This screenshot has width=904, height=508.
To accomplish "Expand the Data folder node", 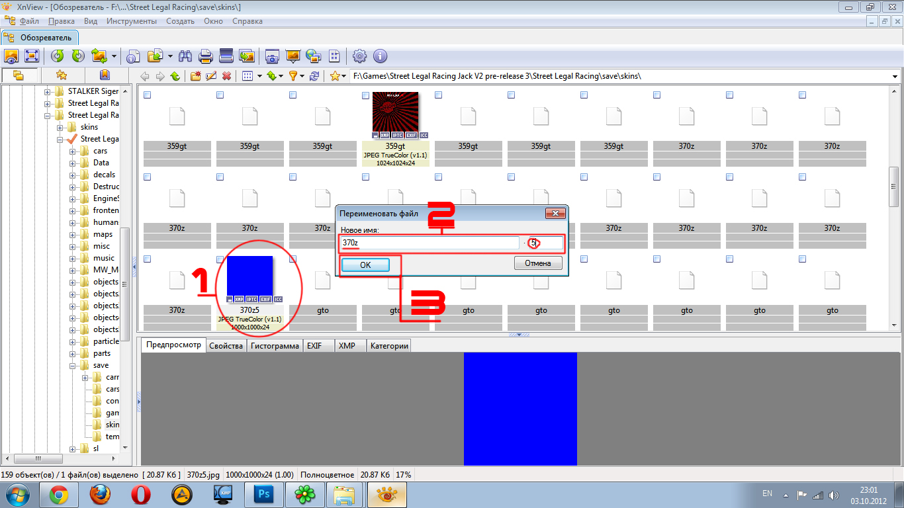I will point(73,163).
